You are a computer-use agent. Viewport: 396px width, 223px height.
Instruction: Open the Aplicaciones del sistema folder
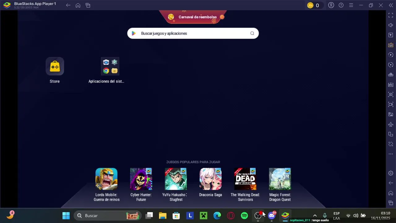pyautogui.click(x=110, y=66)
